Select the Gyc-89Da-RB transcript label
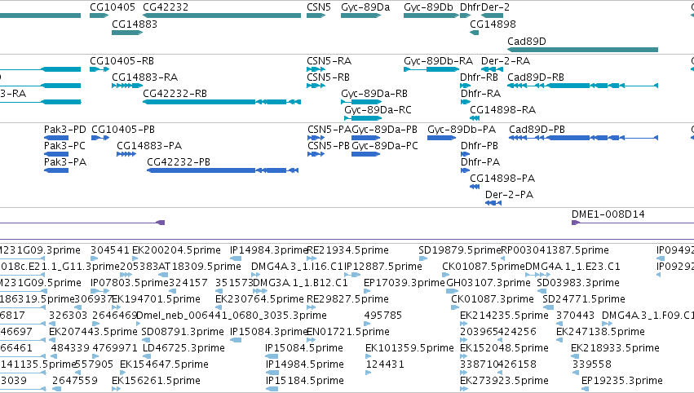 374,94
